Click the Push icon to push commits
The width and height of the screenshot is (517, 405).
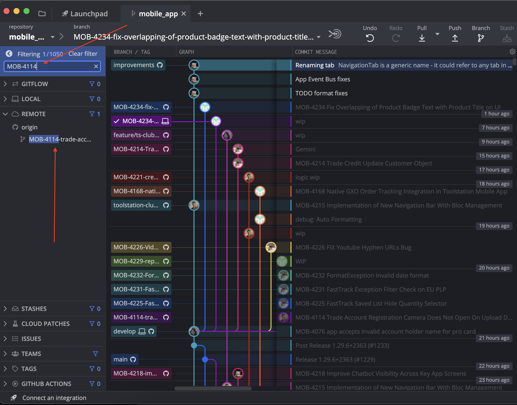[455, 38]
